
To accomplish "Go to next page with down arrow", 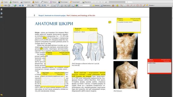I will click(23, 5).
